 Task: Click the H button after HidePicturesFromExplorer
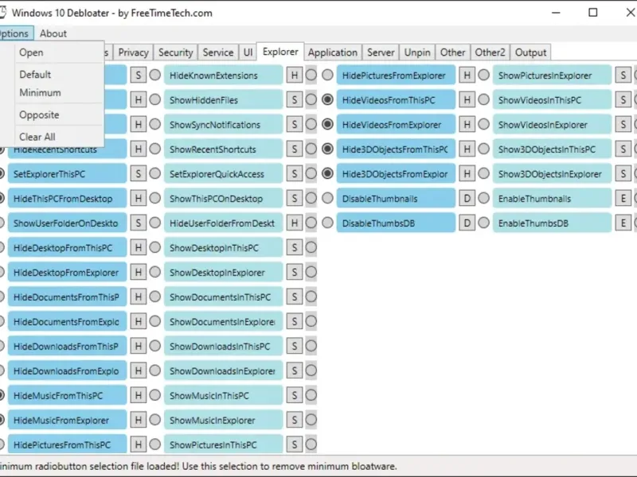(x=467, y=75)
